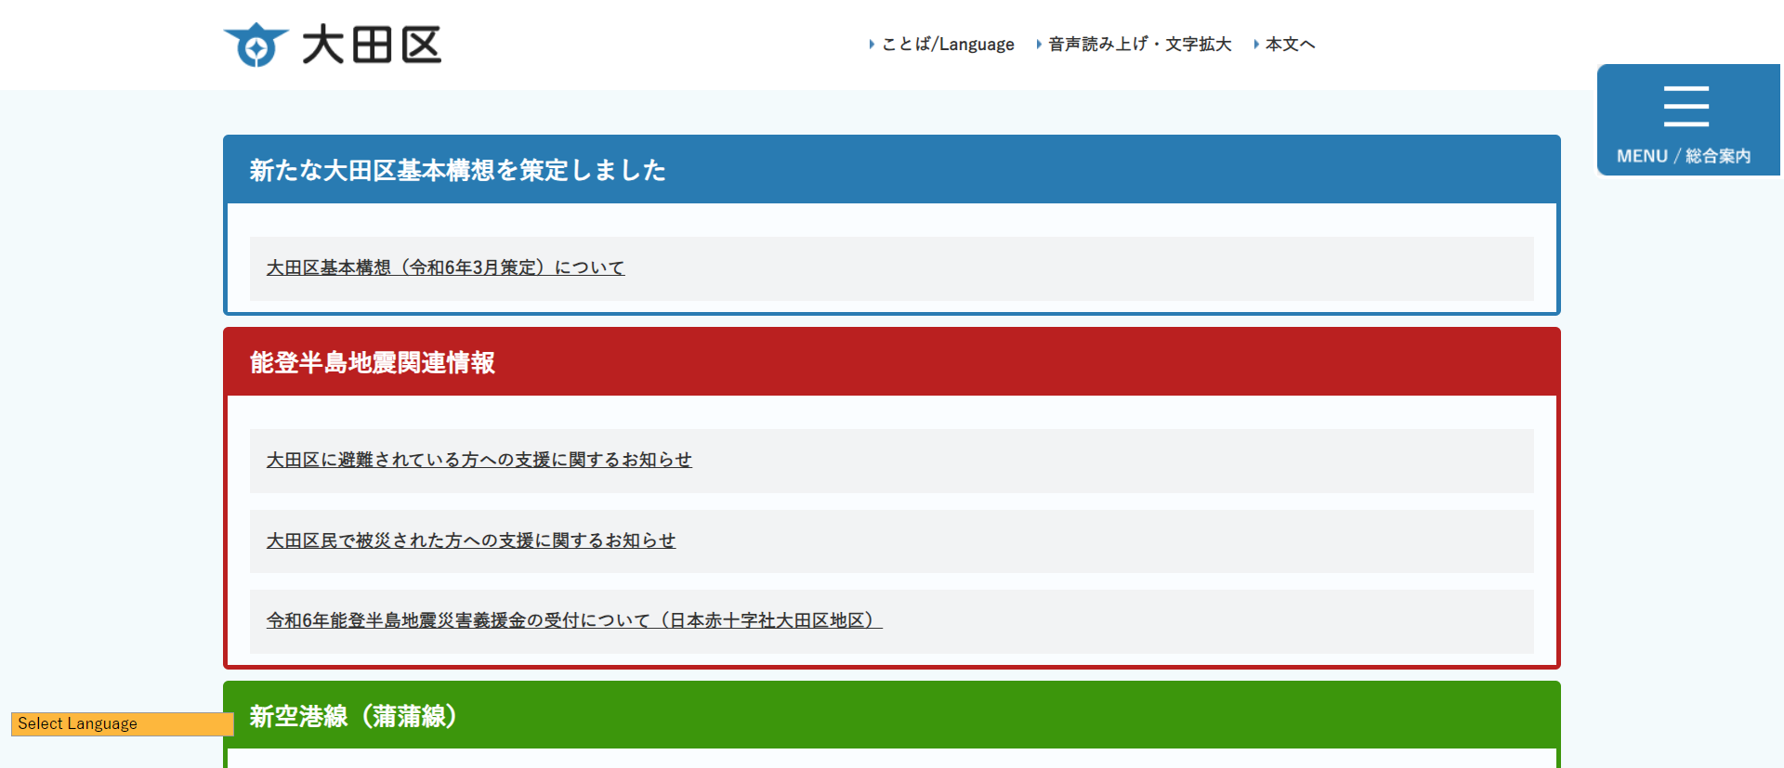Open the Select Language dropdown

click(x=122, y=723)
